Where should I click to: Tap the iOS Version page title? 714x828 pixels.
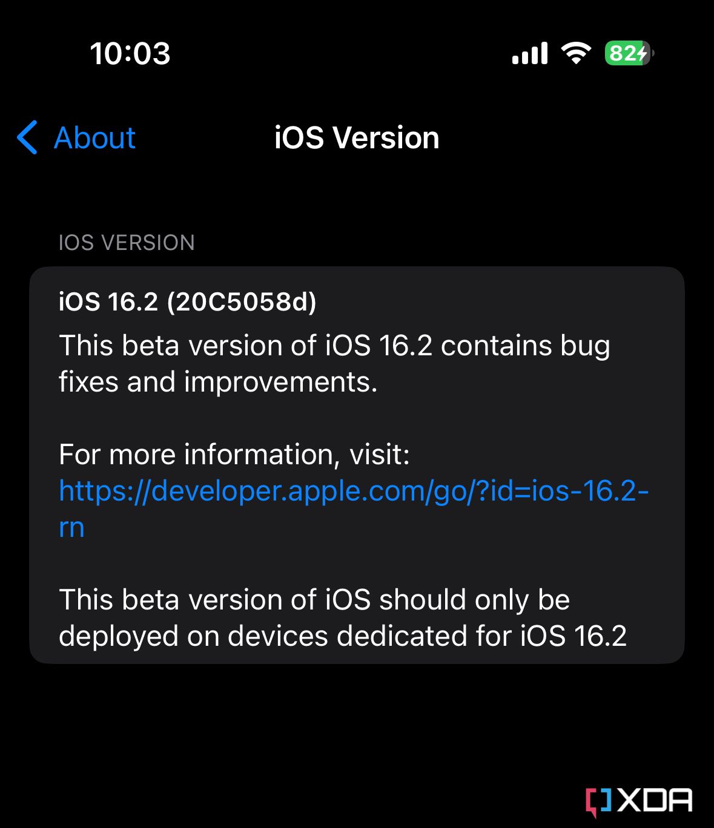pyautogui.click(x=357, y=137)
